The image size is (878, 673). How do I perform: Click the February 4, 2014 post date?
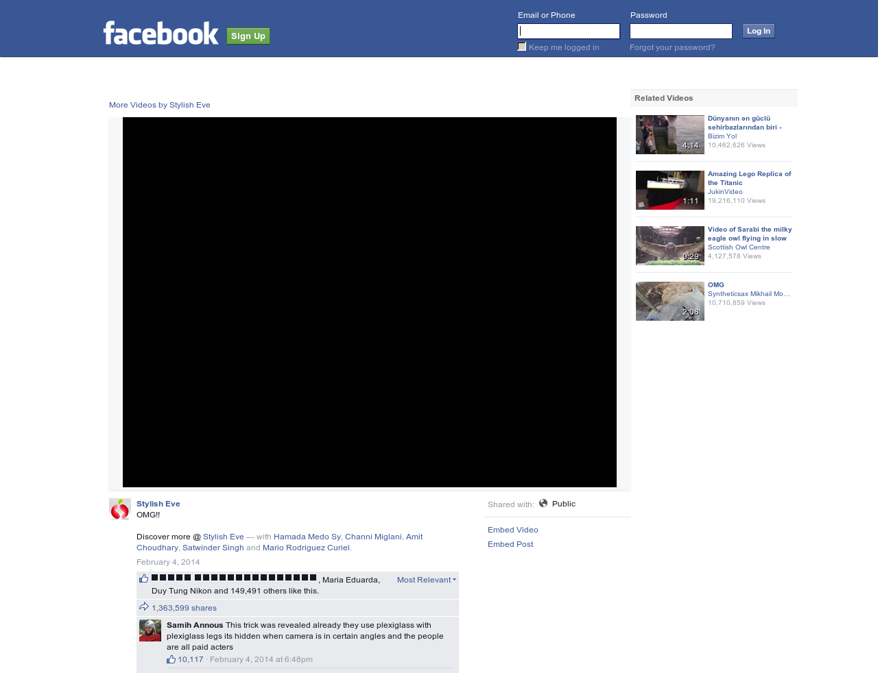(168, 562)
